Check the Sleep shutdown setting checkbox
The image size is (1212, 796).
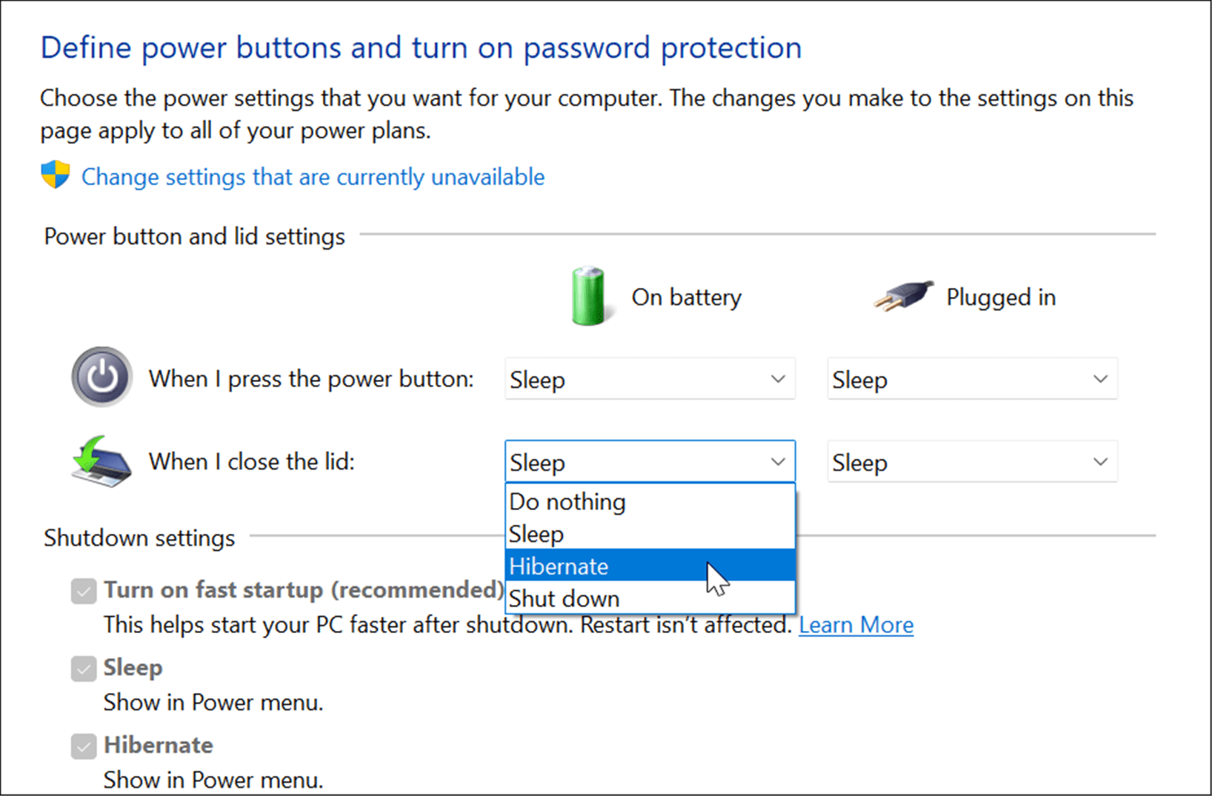coord(83,668)
